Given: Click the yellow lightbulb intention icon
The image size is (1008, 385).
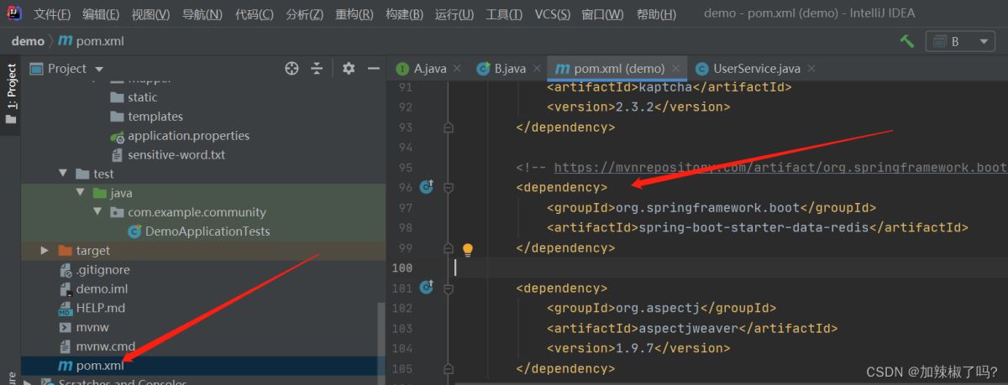Looking at the screenshot, I should 468,249.
